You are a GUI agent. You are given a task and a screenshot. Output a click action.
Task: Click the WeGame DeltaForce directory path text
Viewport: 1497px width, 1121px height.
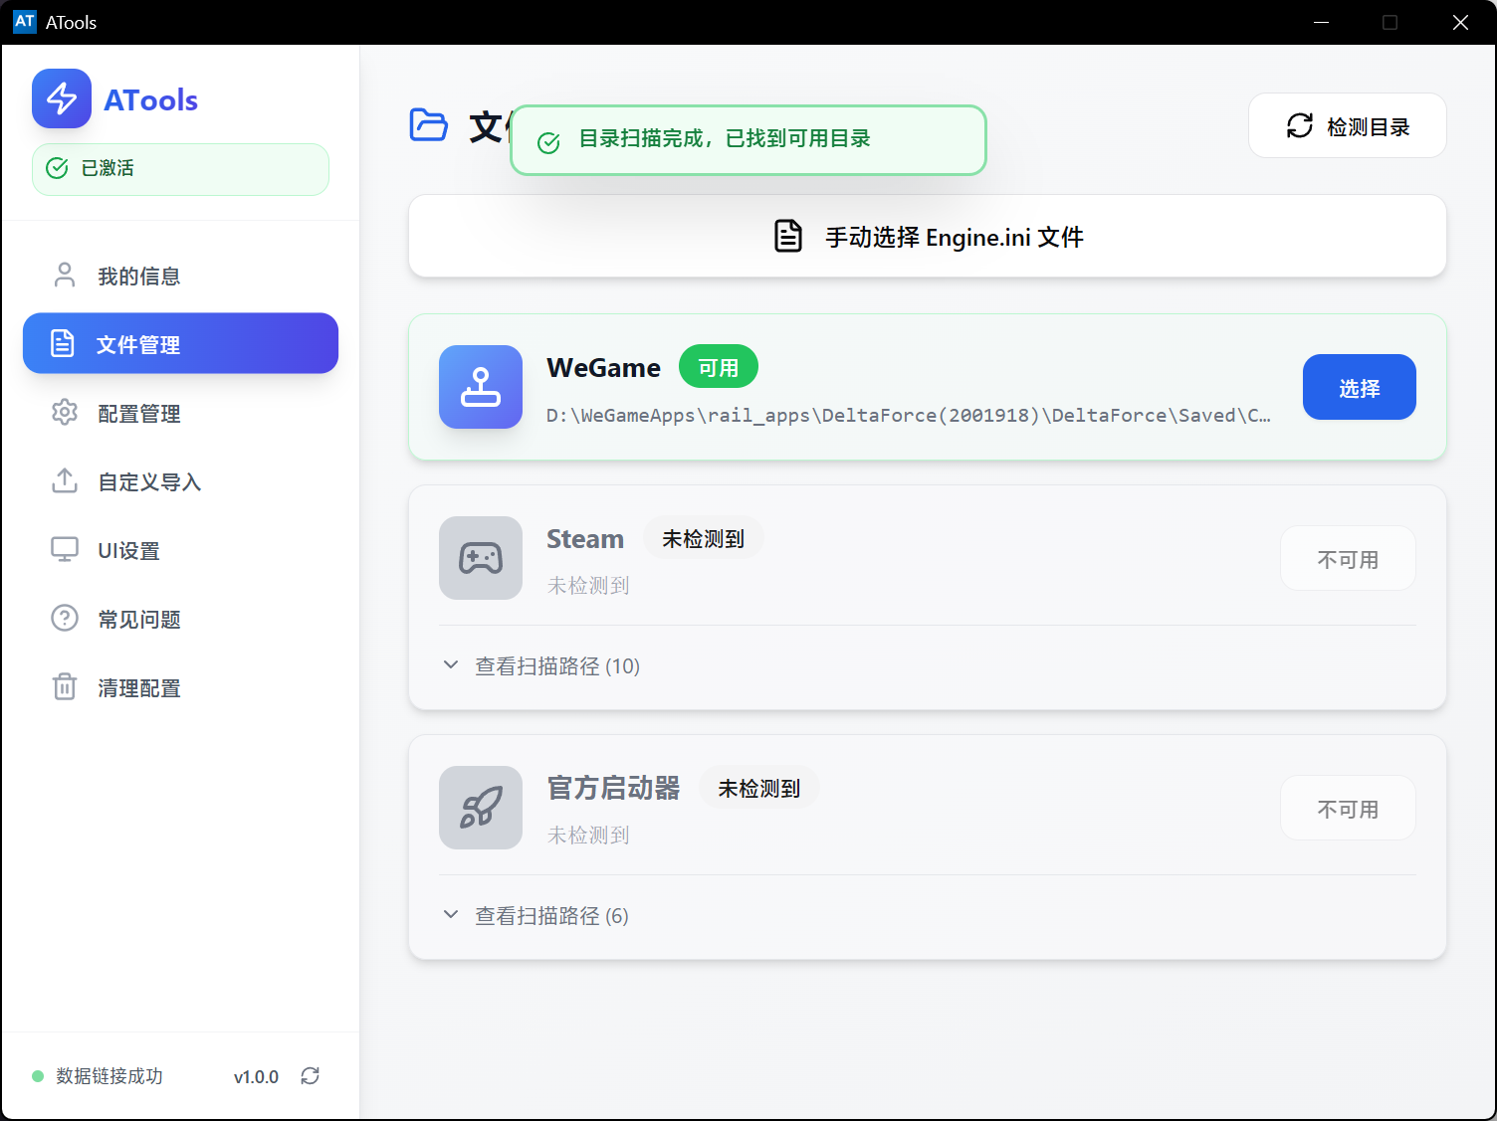pos(908,416)
